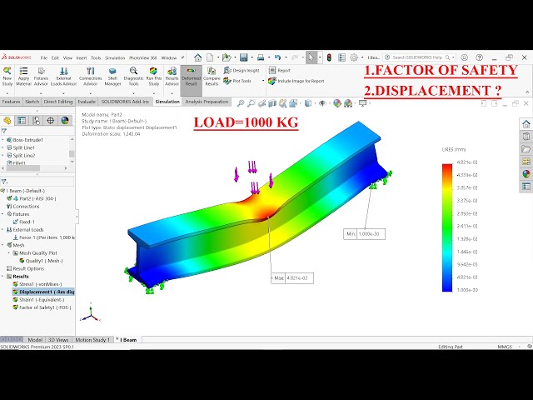This screenshot has width=533, height=400.
Task: Select Connections in study tree
Action: click(x=22, y=207)
